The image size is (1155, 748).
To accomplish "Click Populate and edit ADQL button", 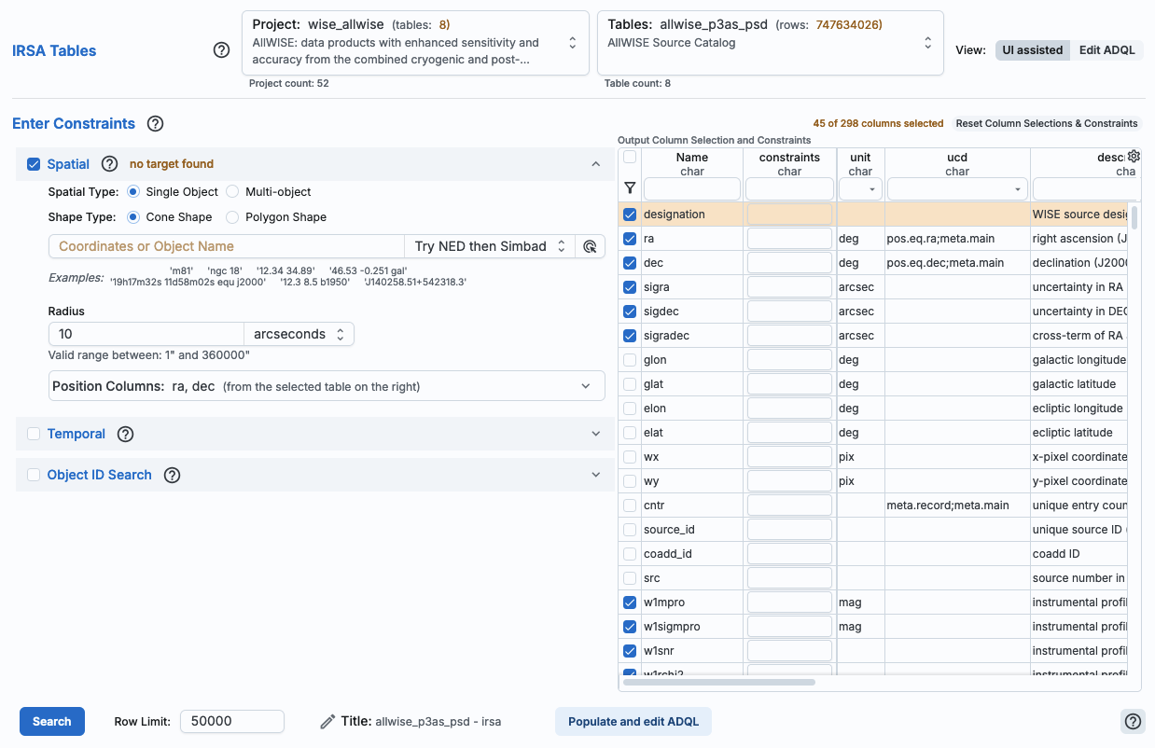I will 633,721.
